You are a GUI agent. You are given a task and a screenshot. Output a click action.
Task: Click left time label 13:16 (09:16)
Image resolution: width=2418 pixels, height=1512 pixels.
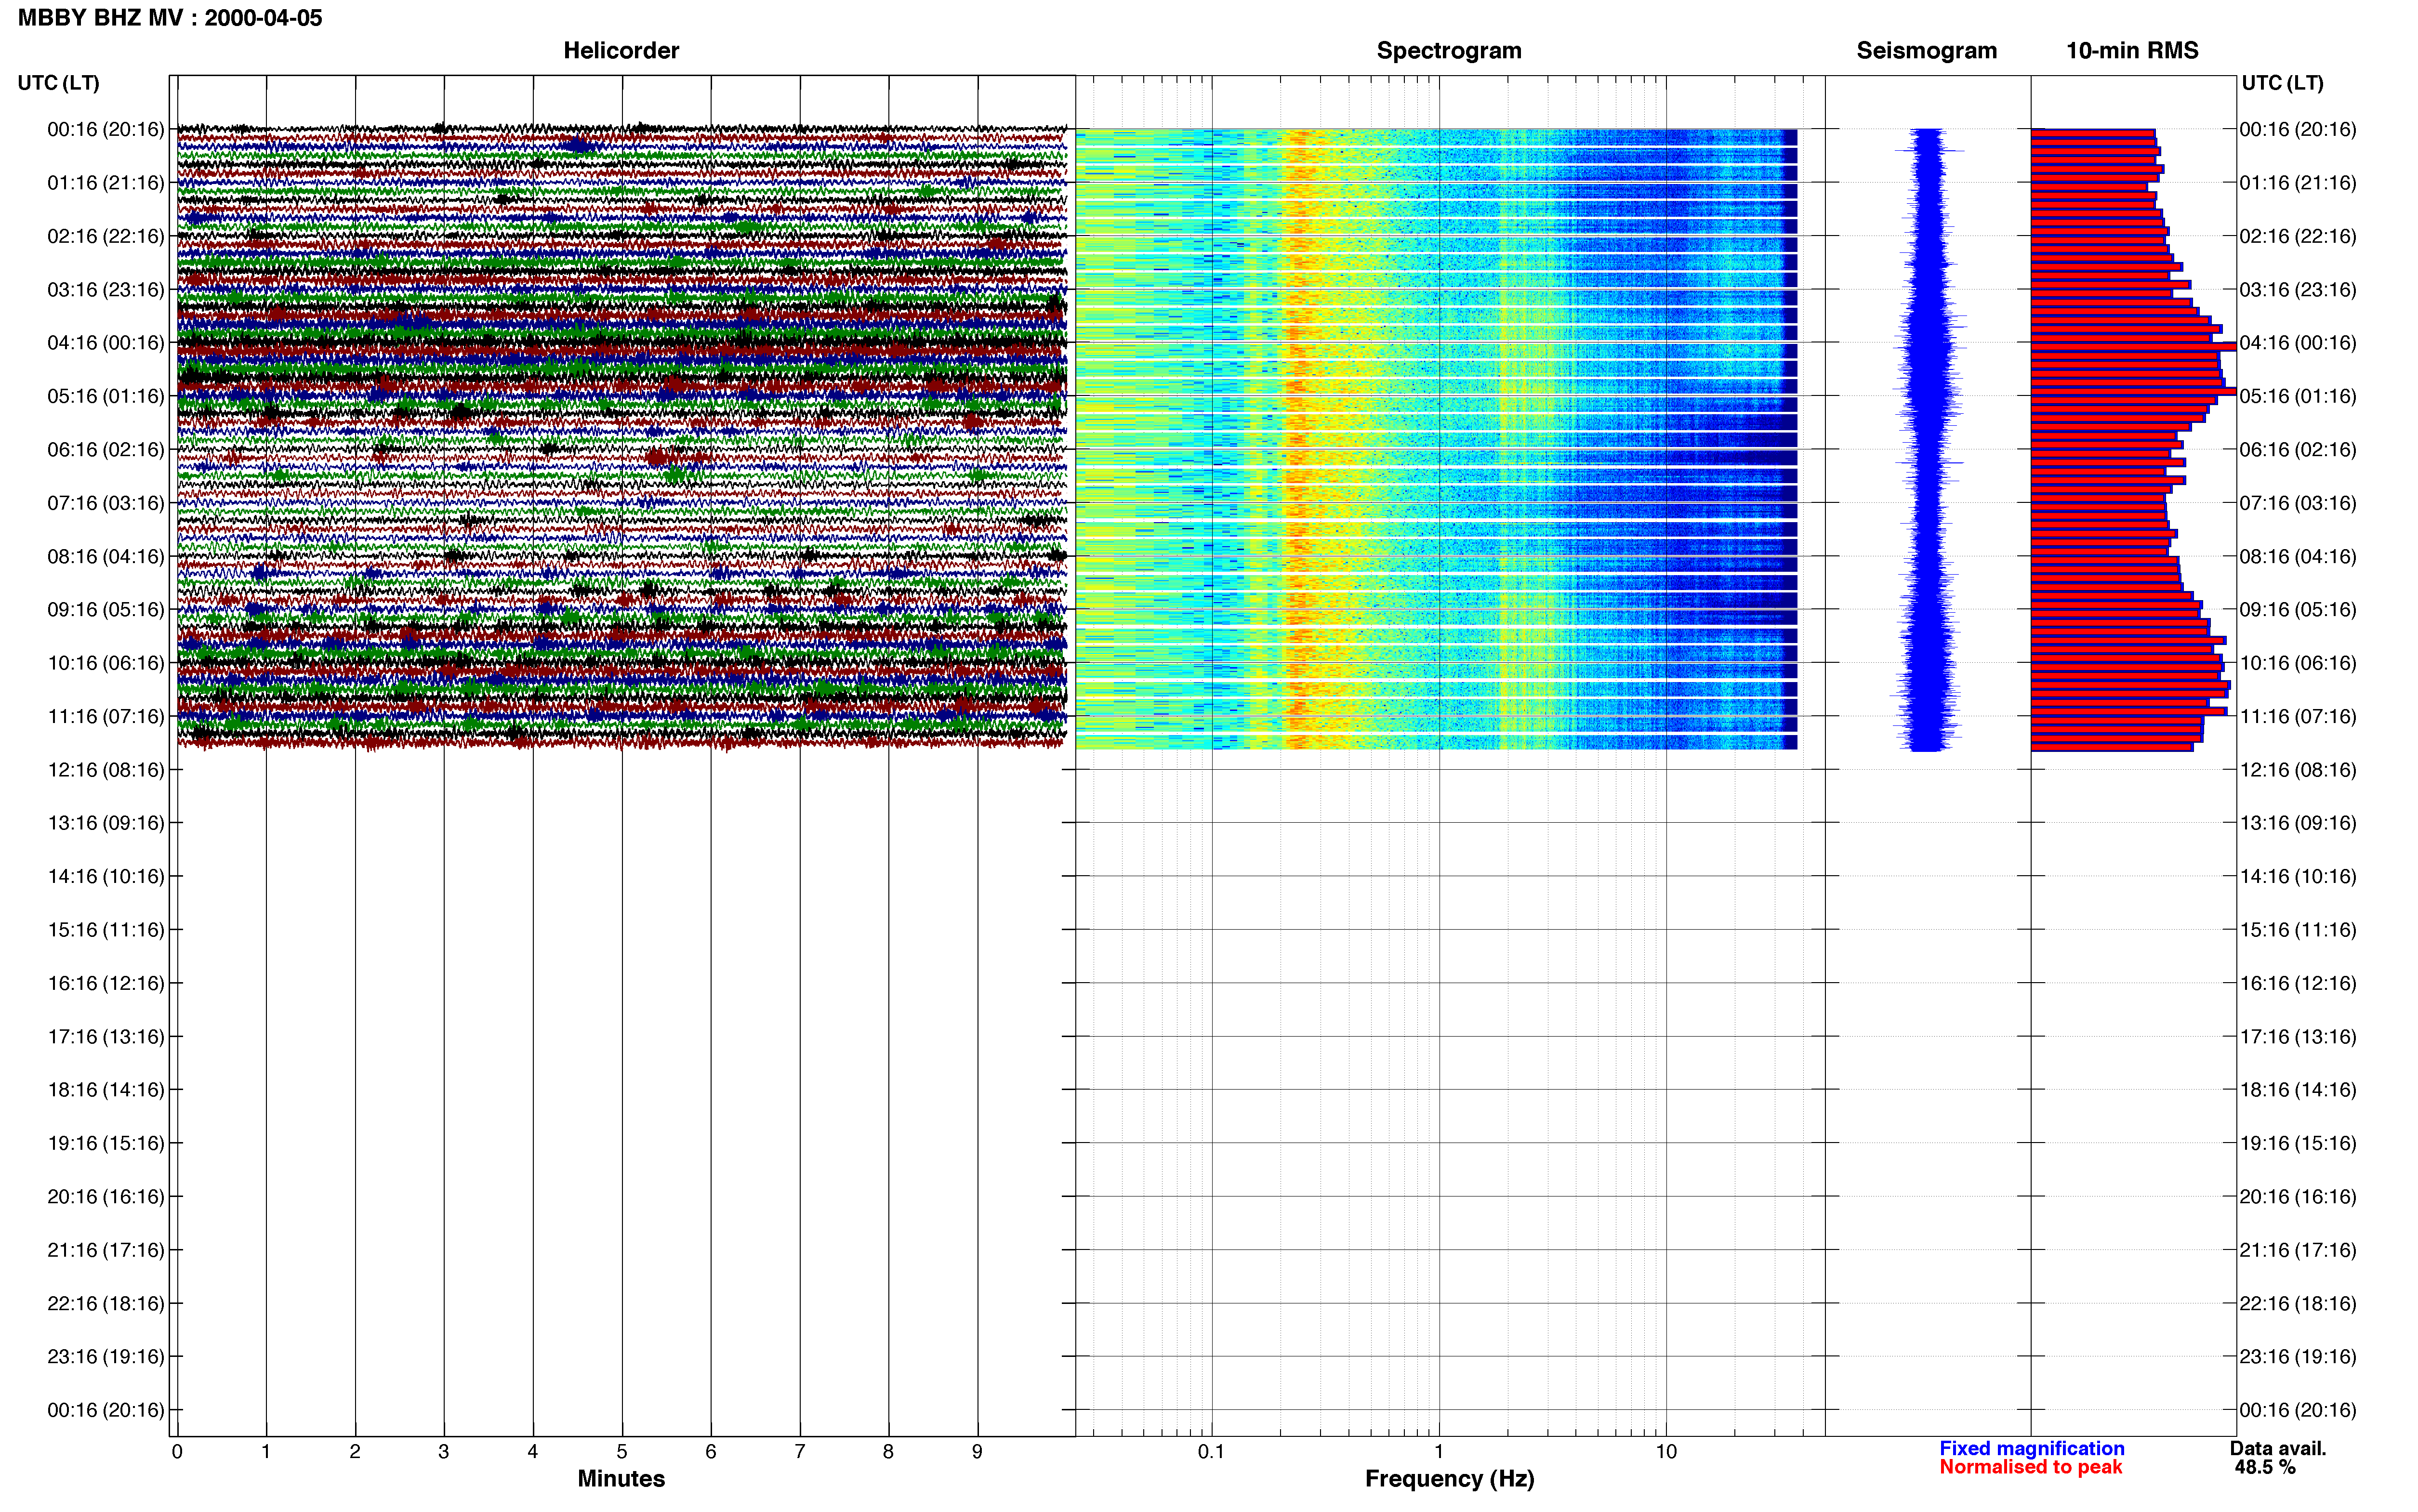point(106,822)
